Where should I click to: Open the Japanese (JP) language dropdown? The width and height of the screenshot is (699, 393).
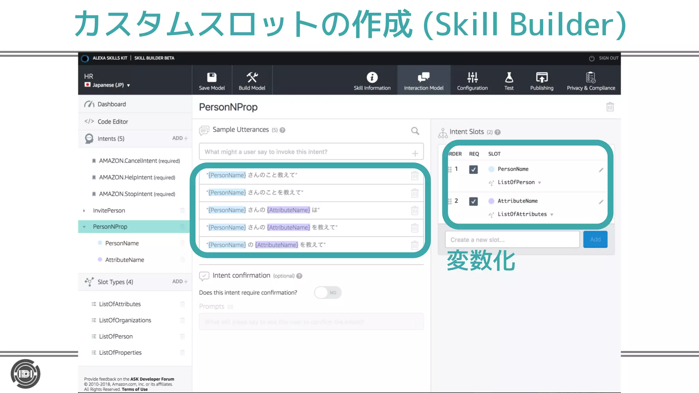(x=107, y=85)
